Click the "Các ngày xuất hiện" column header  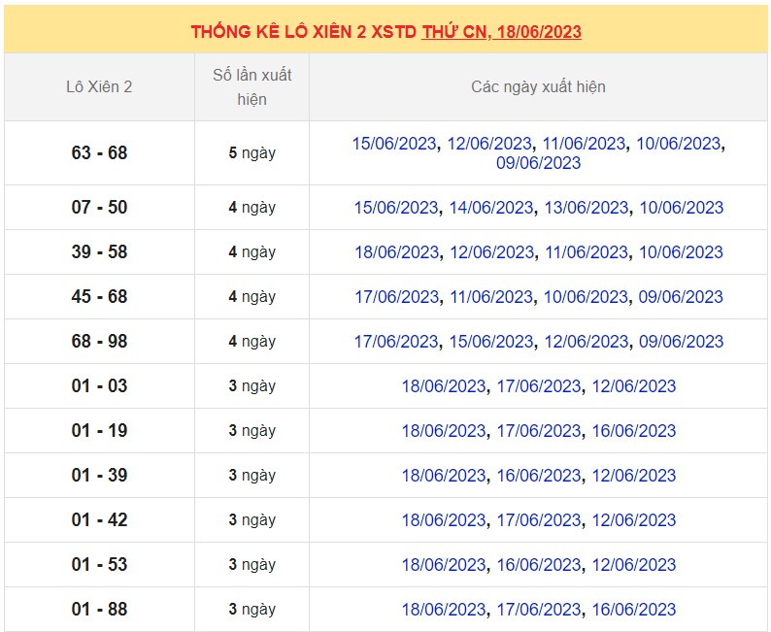(x=538, y=86)
